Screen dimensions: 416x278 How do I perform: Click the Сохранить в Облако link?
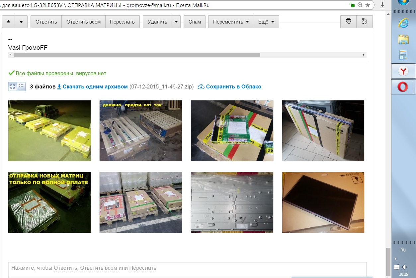tap(233, 87)
